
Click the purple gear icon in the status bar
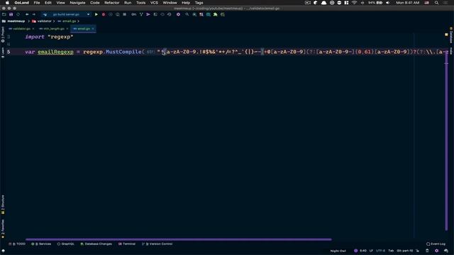click(437, 251)
